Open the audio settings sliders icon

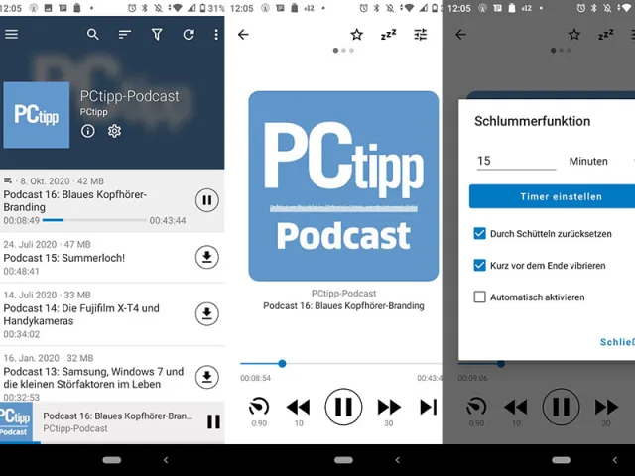point(421,35)
